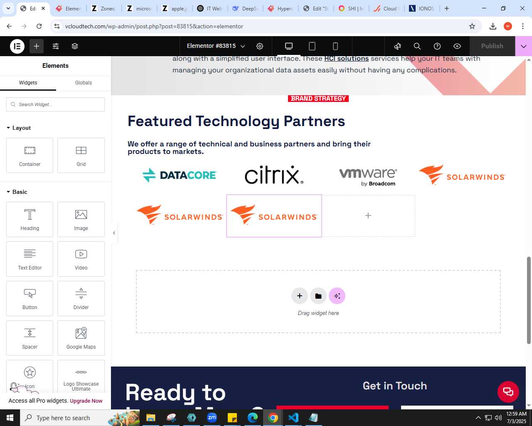Screen dimensions: 532x426
Task: Select the Google Maps widget
Action: coord(81,338)
